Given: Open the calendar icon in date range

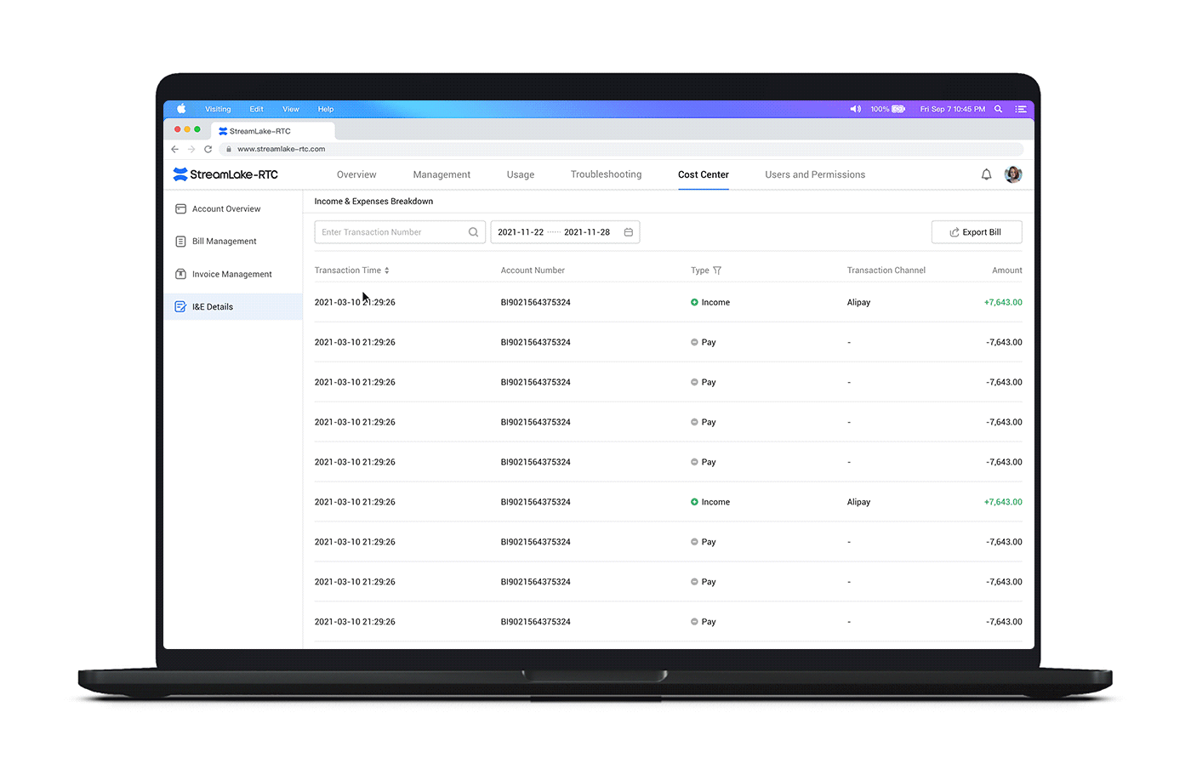Looking at the screenshot, I should pyautogui.click(x=629, y=232).
